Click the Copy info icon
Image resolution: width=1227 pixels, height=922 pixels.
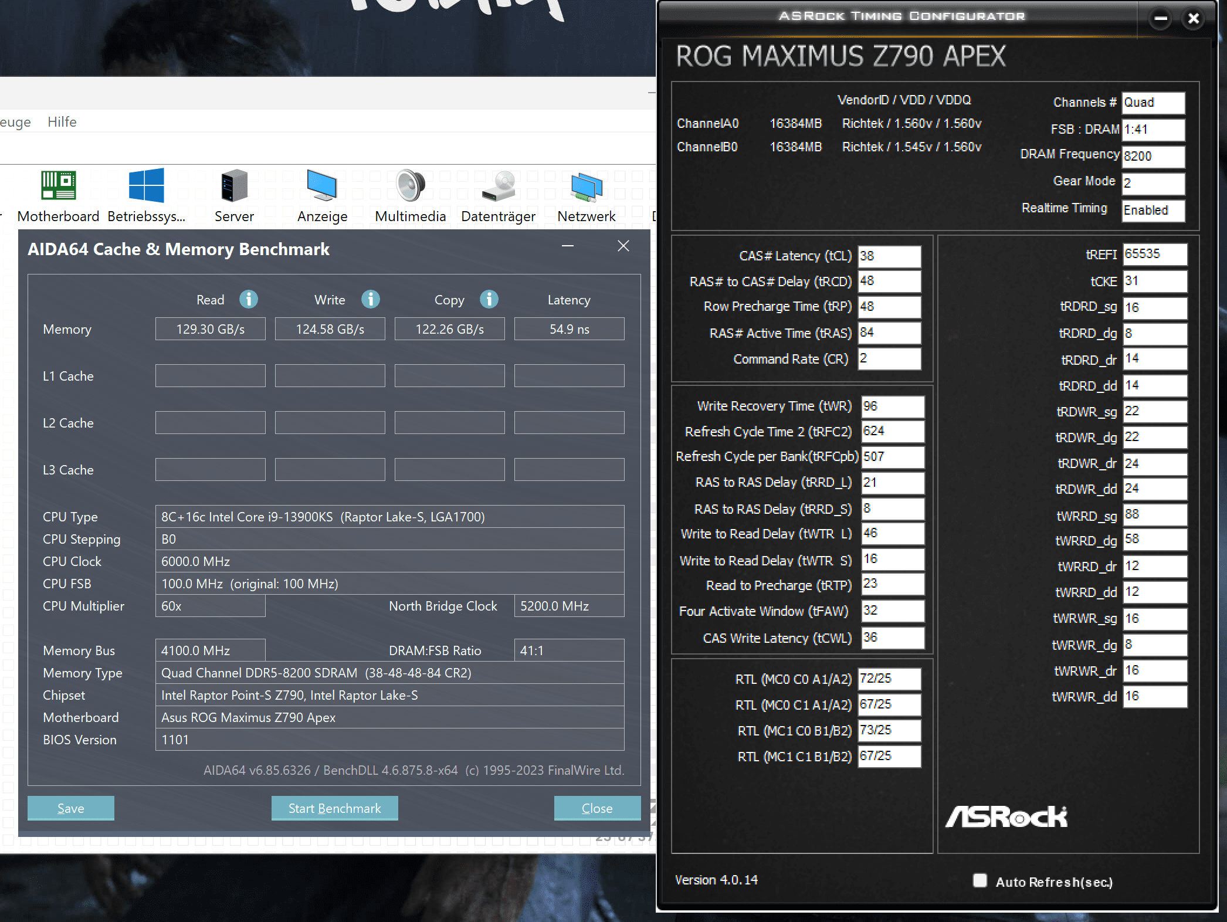(x=489, y=300)
